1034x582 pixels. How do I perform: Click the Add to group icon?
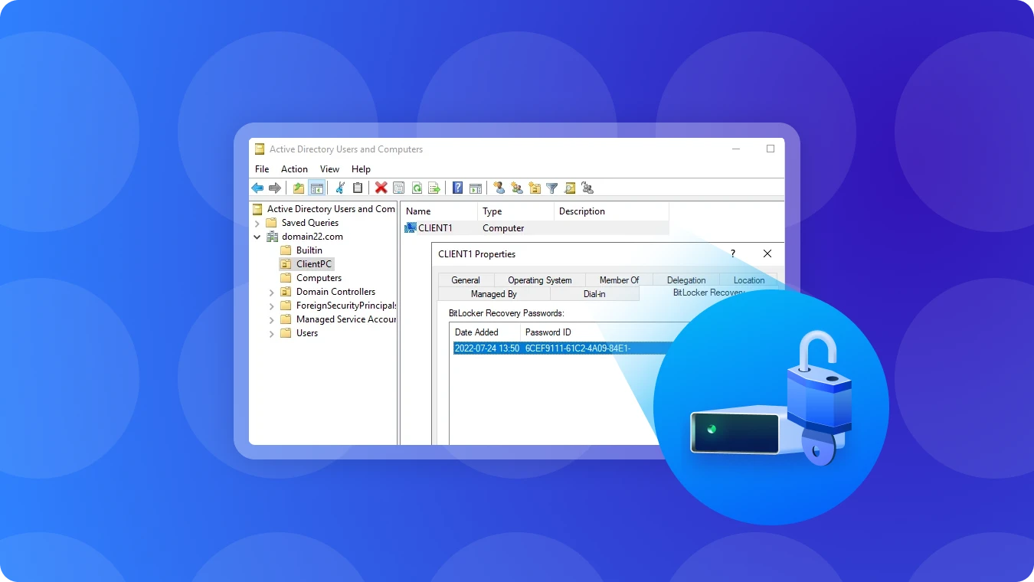click(x=587, y=188)
